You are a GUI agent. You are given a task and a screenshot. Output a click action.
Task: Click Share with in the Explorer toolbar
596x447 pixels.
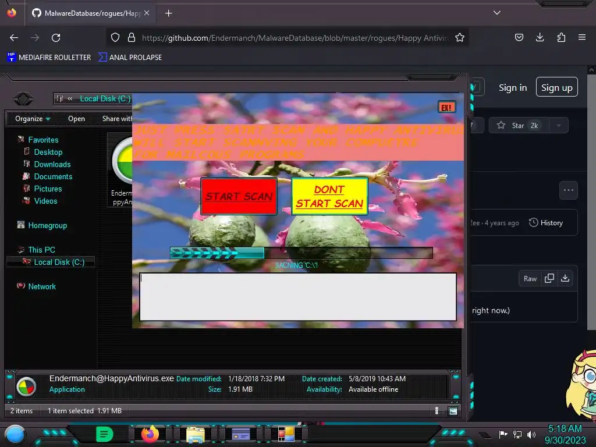click(x=117, y=119)
